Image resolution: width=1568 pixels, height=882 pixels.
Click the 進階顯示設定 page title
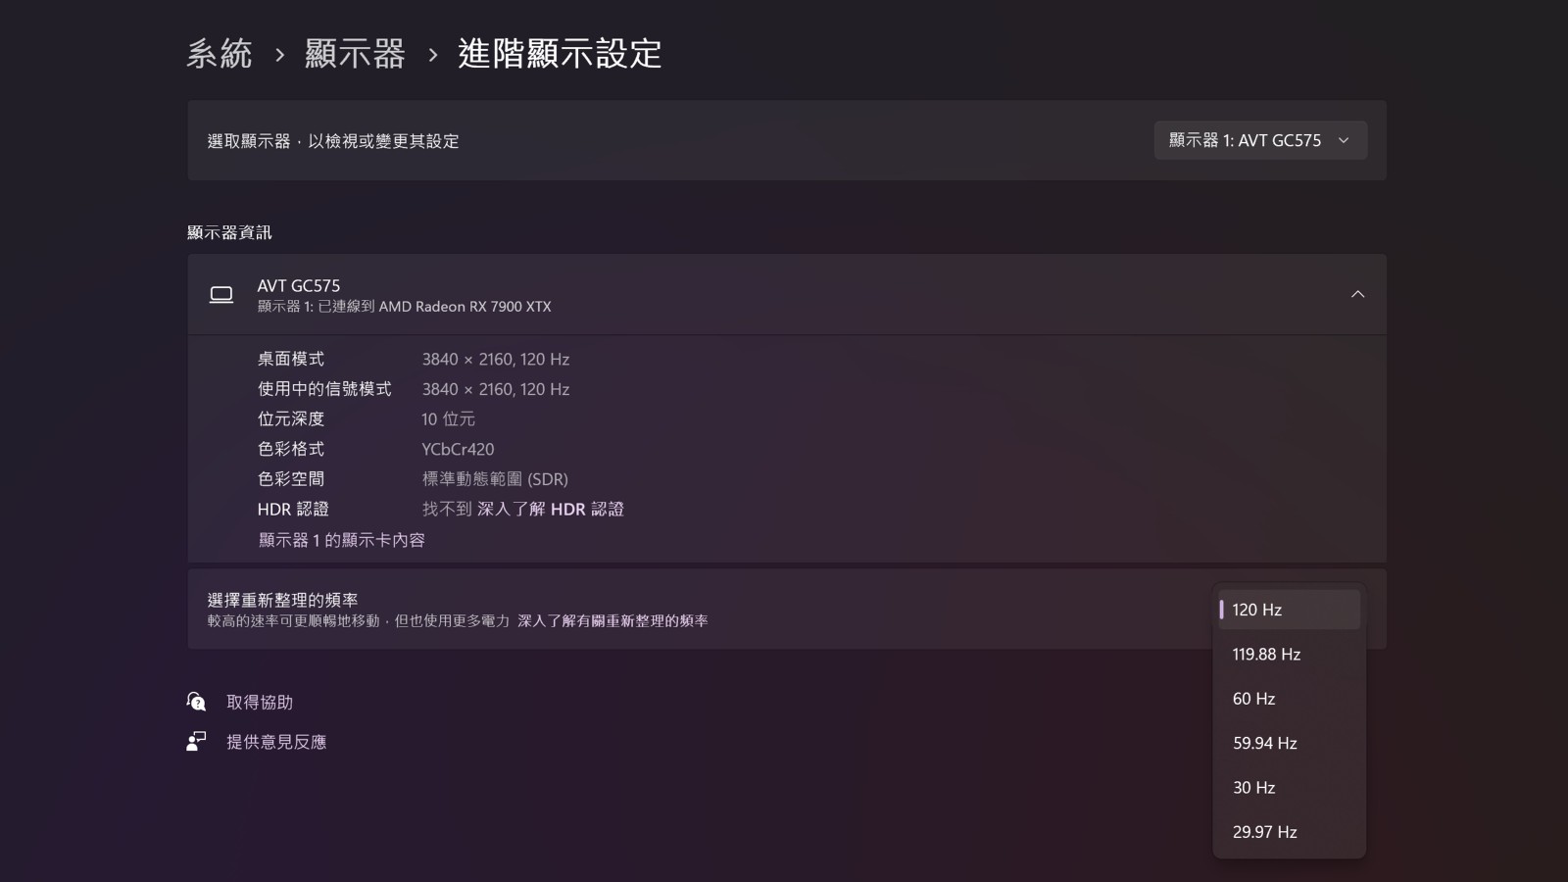click(x=560, y=54)
